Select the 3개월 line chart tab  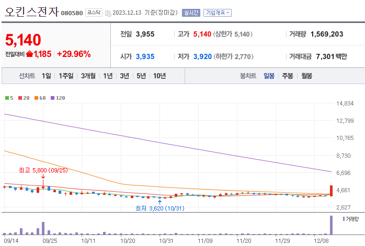(x=88, y=76)
